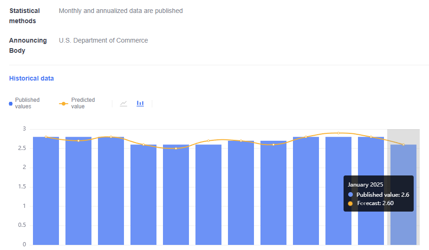The width and height of the screenshot is (429, 250).
Task: Click the January 2025 tooltip title
Action: coord(366,184)
